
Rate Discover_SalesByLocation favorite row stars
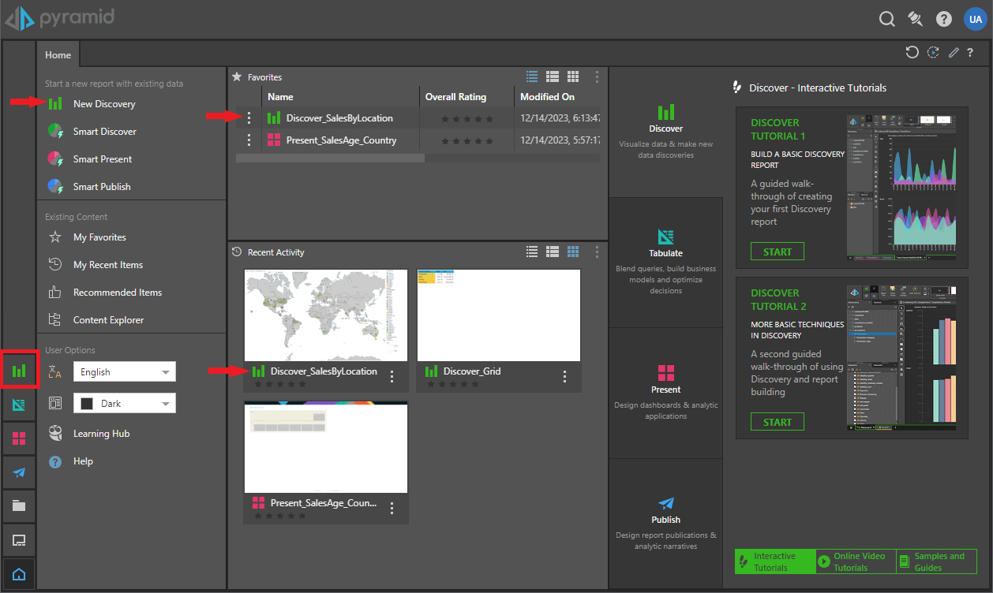click(467, 119)
